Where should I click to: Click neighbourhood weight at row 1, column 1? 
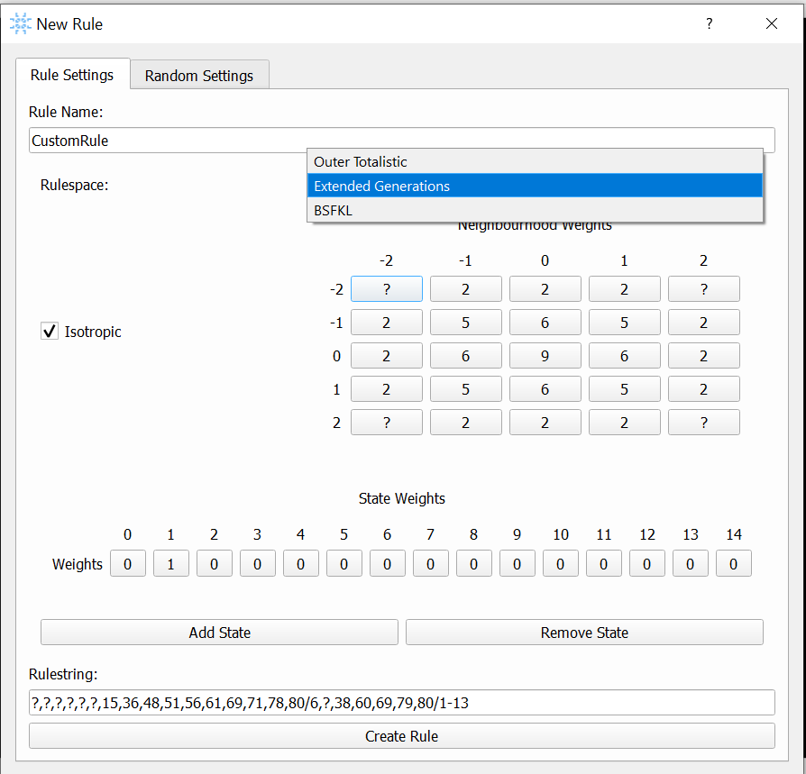(625, 389)
